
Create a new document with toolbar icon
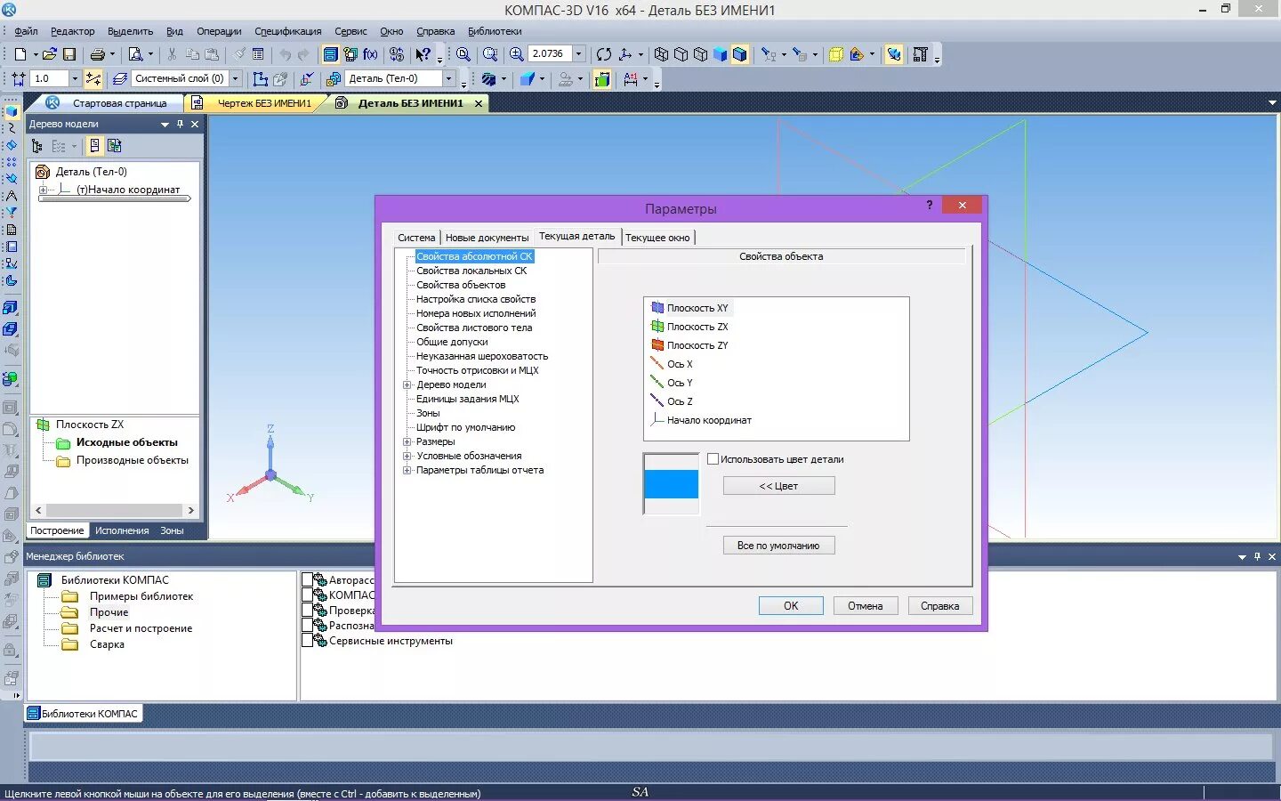click(20, 54)
